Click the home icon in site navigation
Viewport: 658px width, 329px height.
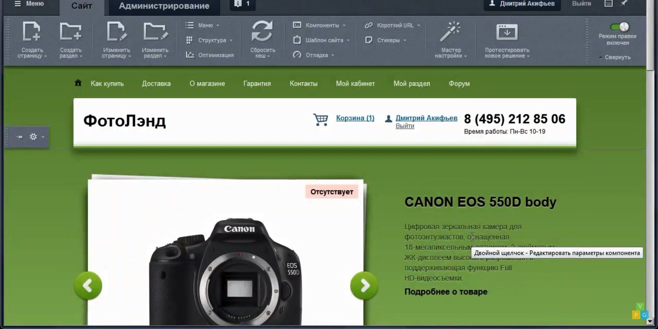tap(78, 83)
